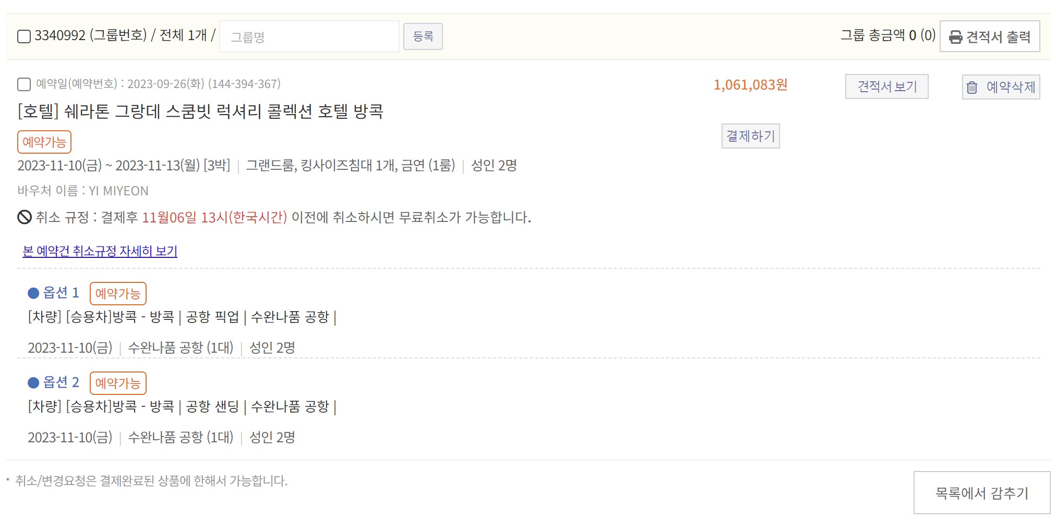
Task: Tick the reservation 144-394-367 checkbox
Action: (x=24, y=84)
